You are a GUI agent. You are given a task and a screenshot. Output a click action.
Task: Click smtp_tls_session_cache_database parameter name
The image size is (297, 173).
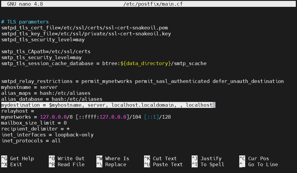(x=47, y=63)
